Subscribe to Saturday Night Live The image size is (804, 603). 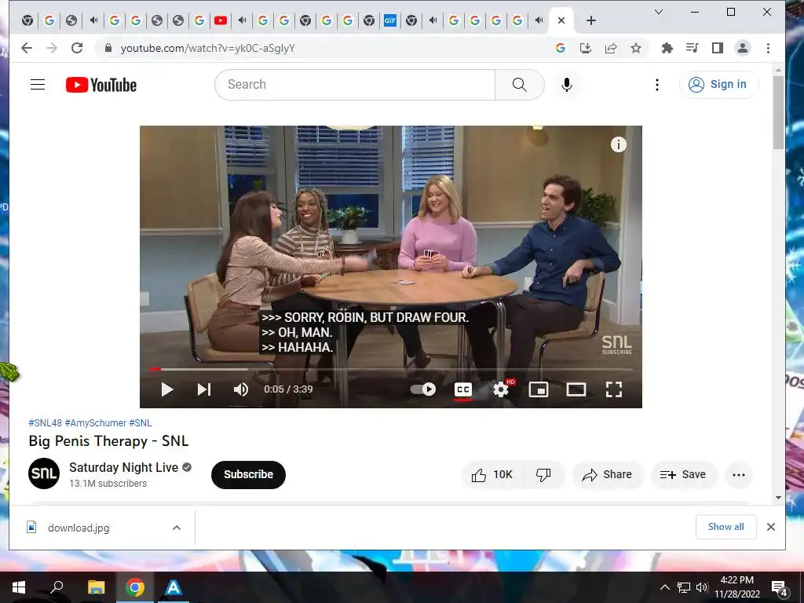pyautogui.click(x=248, y=475)
